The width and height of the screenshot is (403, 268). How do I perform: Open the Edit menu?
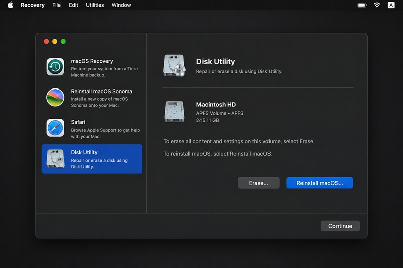coord(73,5)
